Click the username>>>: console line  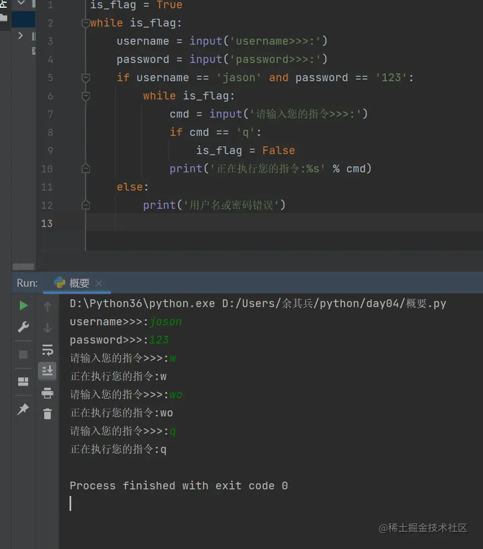point(126,322)
